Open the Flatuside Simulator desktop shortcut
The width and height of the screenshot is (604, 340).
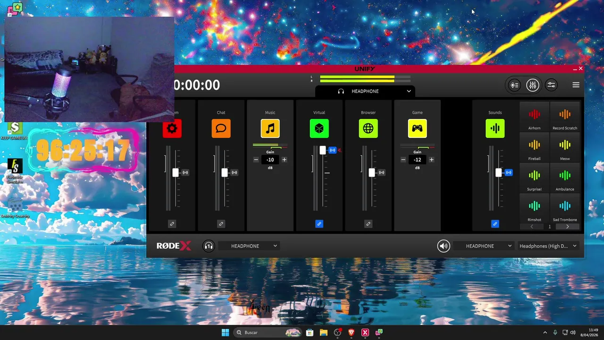(15, 171)
